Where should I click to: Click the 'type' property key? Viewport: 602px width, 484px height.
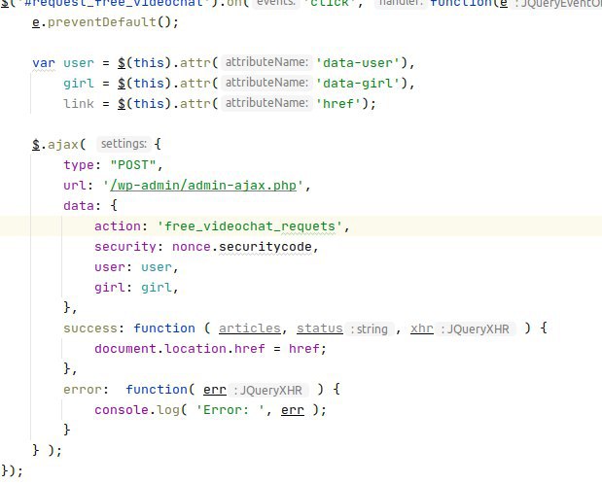[79, 165]
